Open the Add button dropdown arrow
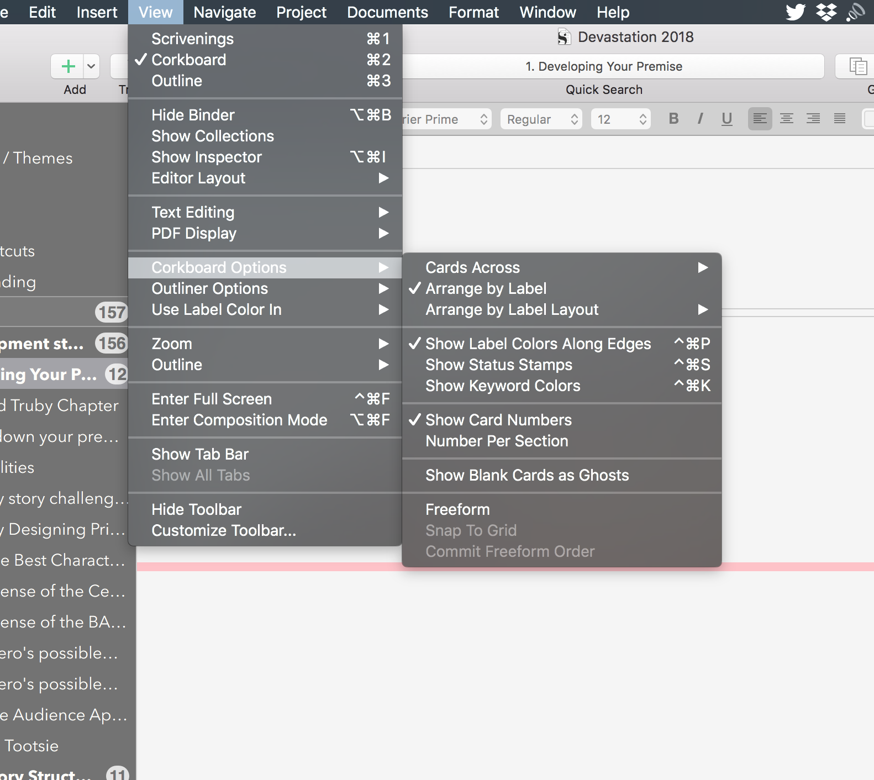 (91, 67)
